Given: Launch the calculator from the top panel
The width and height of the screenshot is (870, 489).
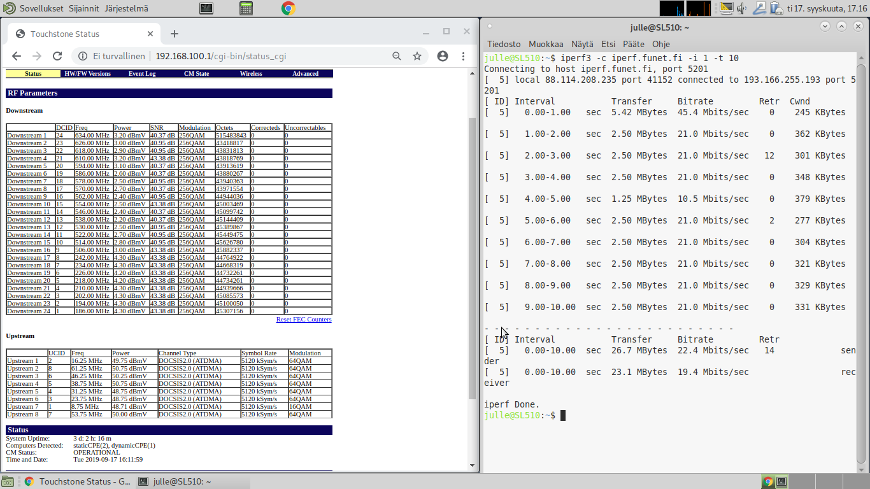Looking at the screenshot, I should [x=246, y=8].
